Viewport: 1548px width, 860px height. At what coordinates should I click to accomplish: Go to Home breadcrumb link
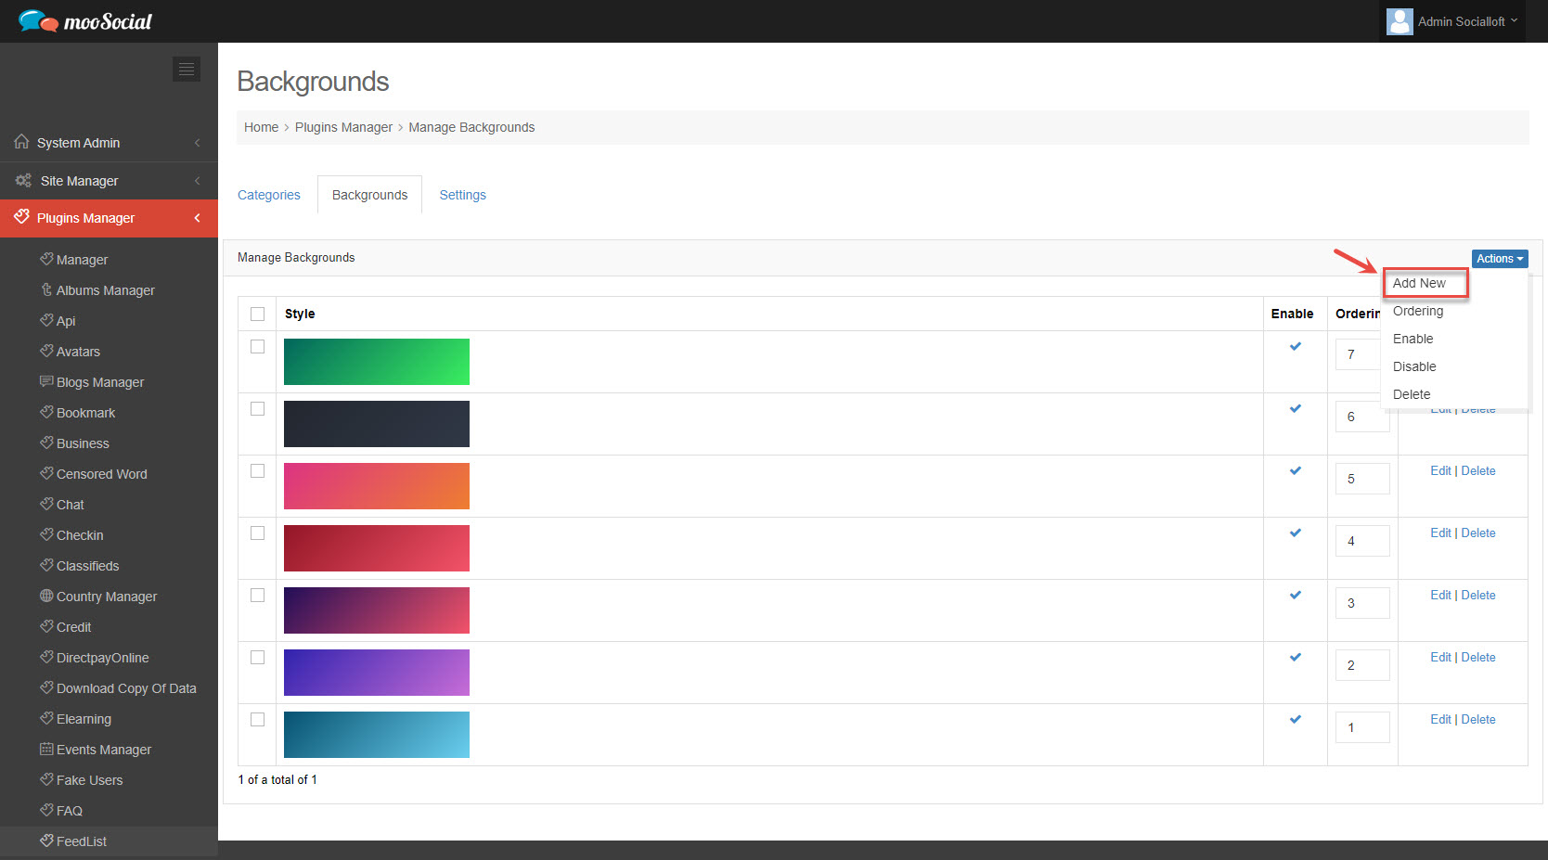pyautogui.click(x=261, y=127)
